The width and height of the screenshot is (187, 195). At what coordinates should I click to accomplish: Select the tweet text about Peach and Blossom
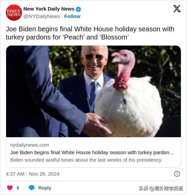[90, 33]
